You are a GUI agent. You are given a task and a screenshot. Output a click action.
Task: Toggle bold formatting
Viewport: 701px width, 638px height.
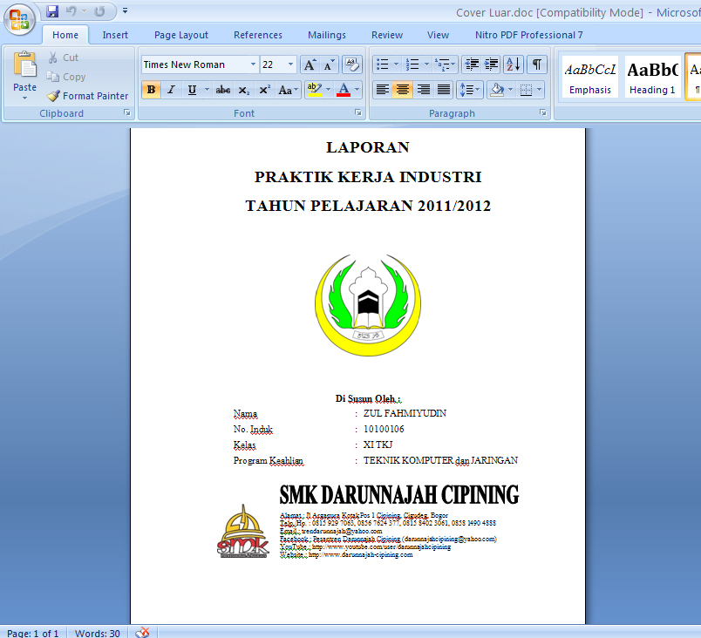coord(151,90)
